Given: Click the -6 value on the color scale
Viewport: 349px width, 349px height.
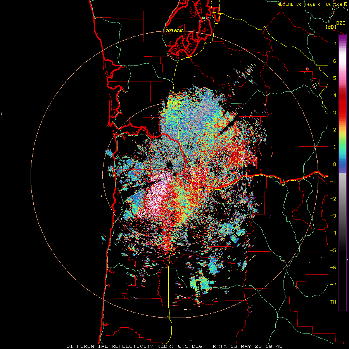Looking at the screenshot, I should pos(333,268).
